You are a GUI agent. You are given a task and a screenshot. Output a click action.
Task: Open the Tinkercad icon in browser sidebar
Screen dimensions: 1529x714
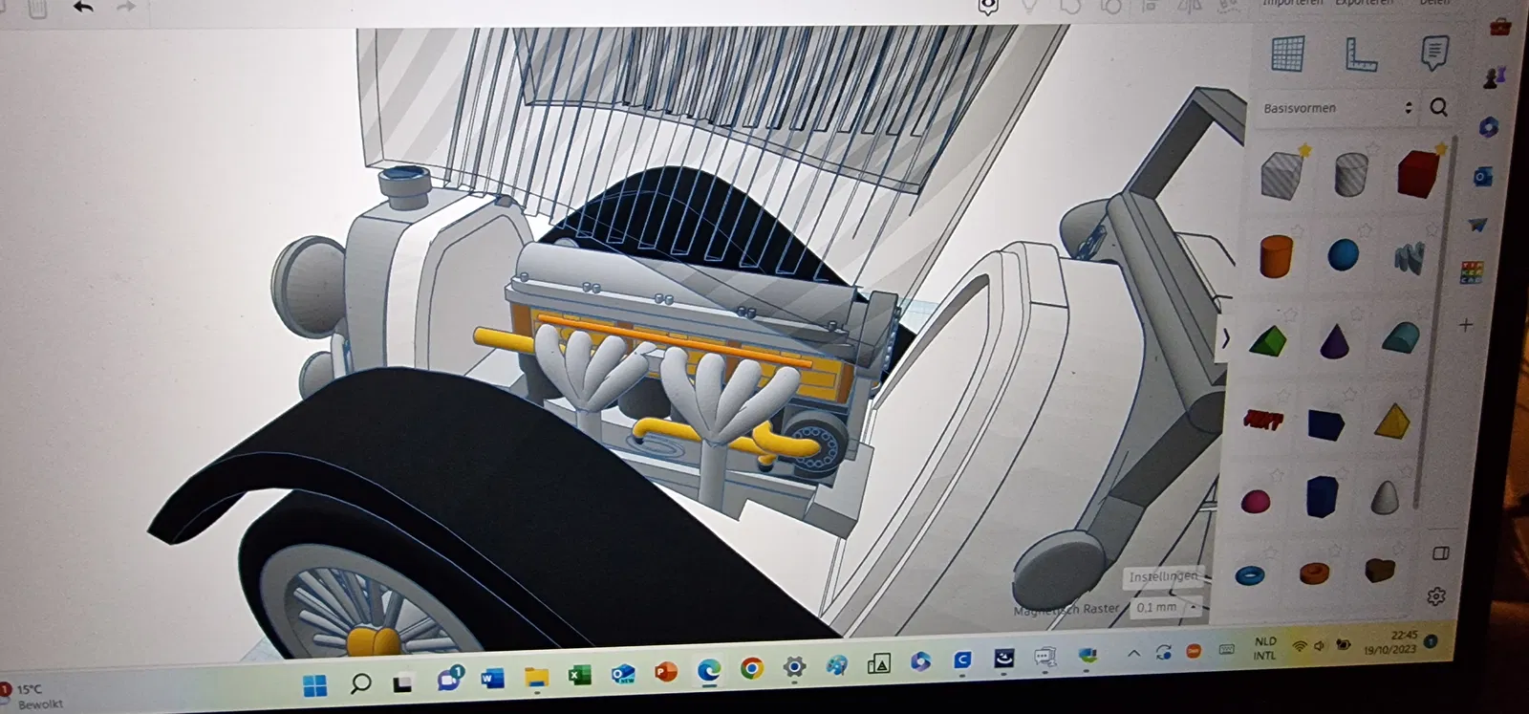[1473, 272]
